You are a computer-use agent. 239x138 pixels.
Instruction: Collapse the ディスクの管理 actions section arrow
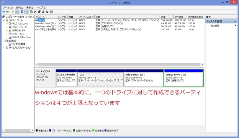[x=235, y=21]
